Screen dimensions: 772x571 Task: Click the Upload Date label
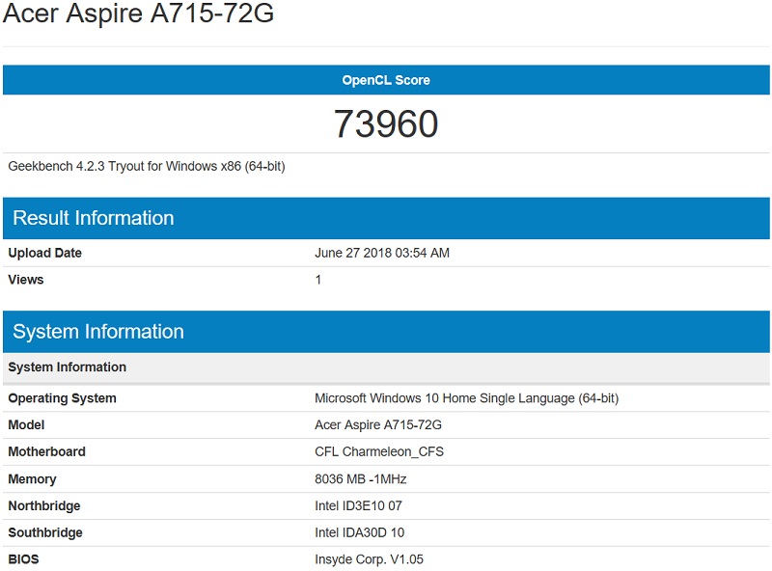click(44, 253)
